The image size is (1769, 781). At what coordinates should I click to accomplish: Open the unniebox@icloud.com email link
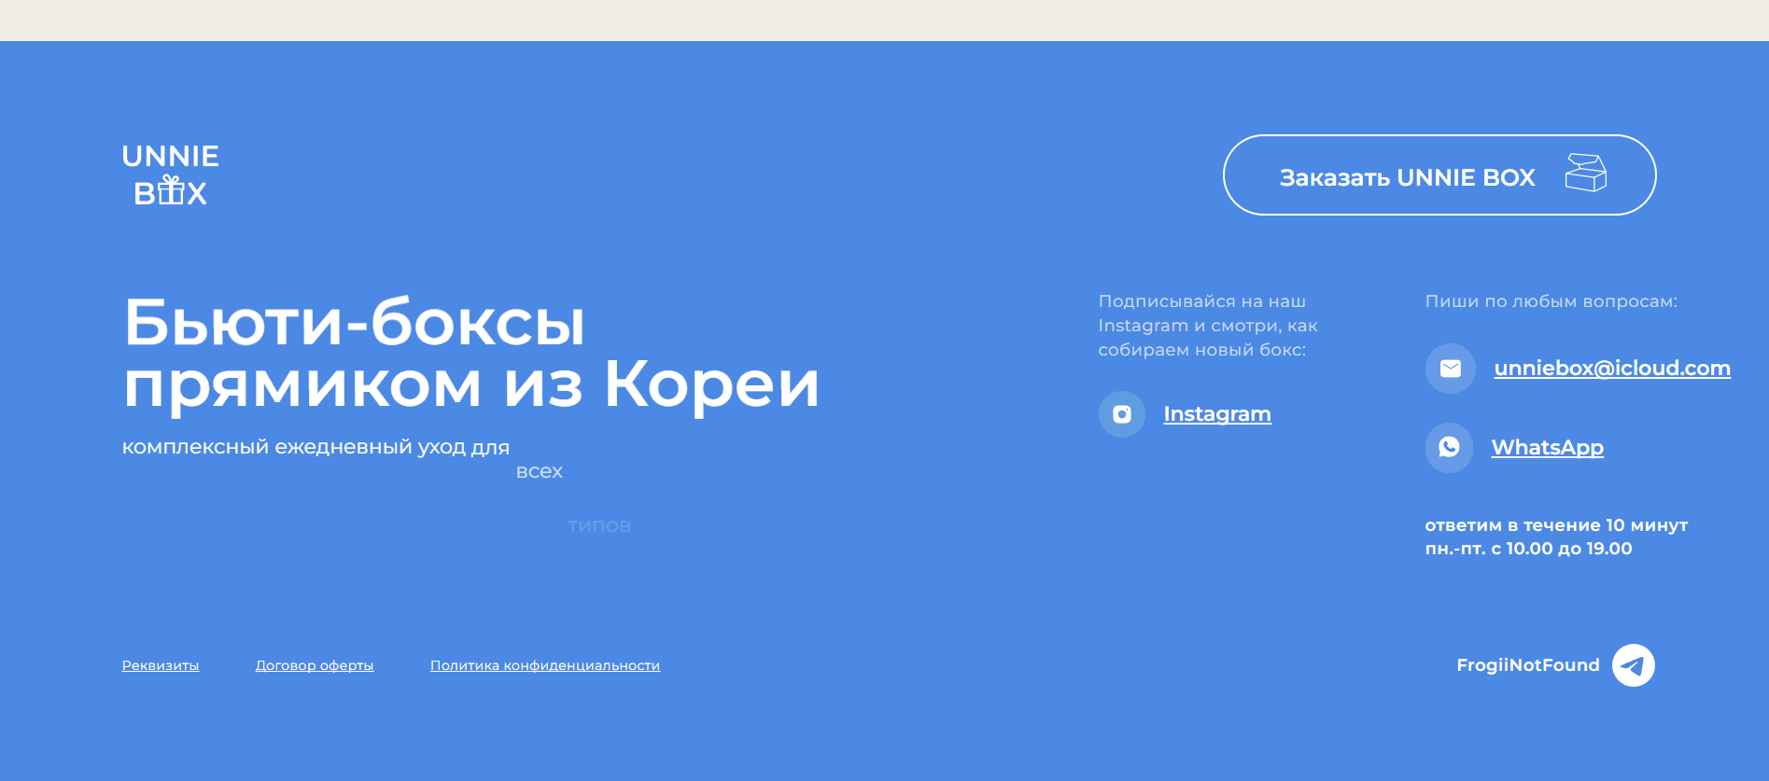click(x=1612, y=368)
